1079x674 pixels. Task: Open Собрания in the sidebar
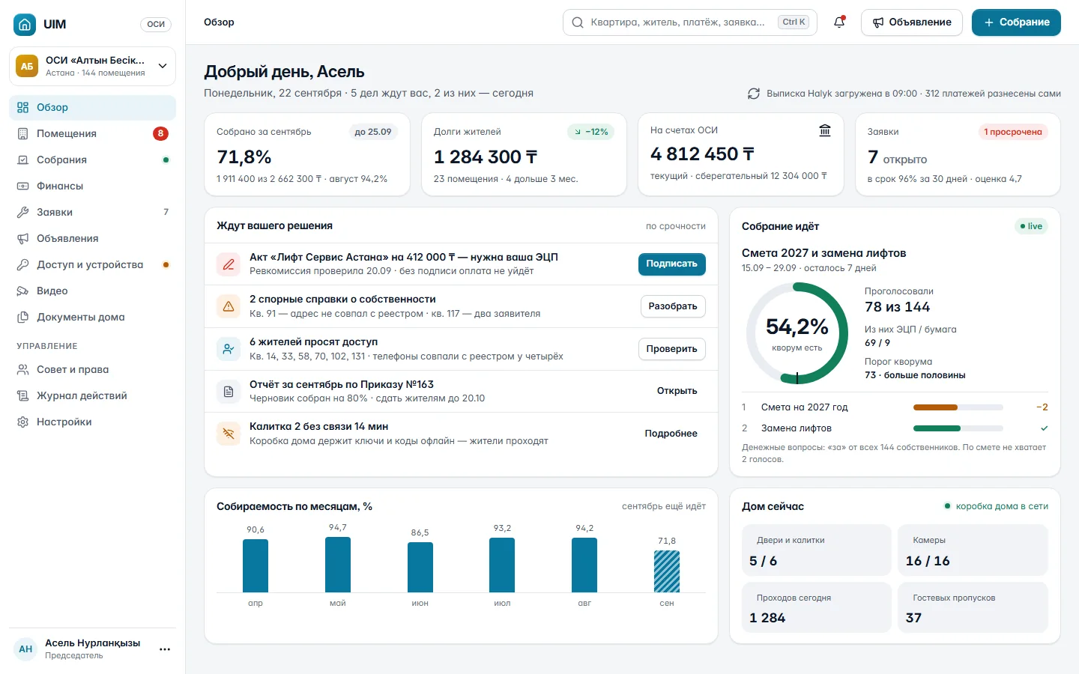coord(92,160)
